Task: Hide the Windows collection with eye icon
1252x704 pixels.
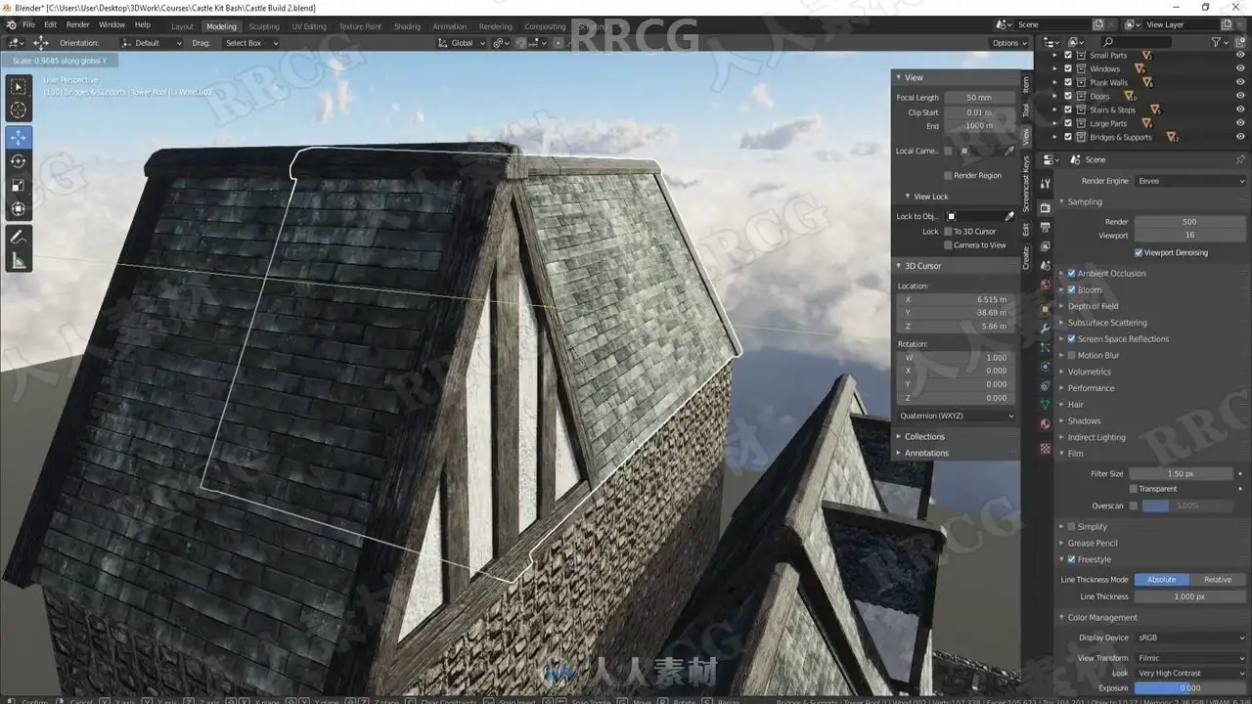Action: click(1240, 69)
